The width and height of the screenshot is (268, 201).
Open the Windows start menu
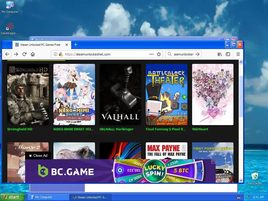[x=12, y=197]
